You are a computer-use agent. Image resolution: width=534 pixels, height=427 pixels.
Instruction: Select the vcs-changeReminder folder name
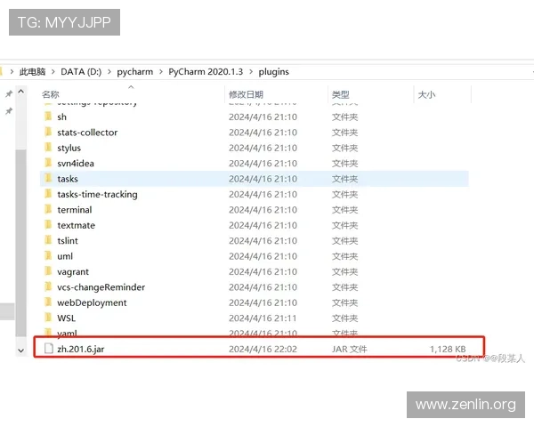(x=101, y=287)
